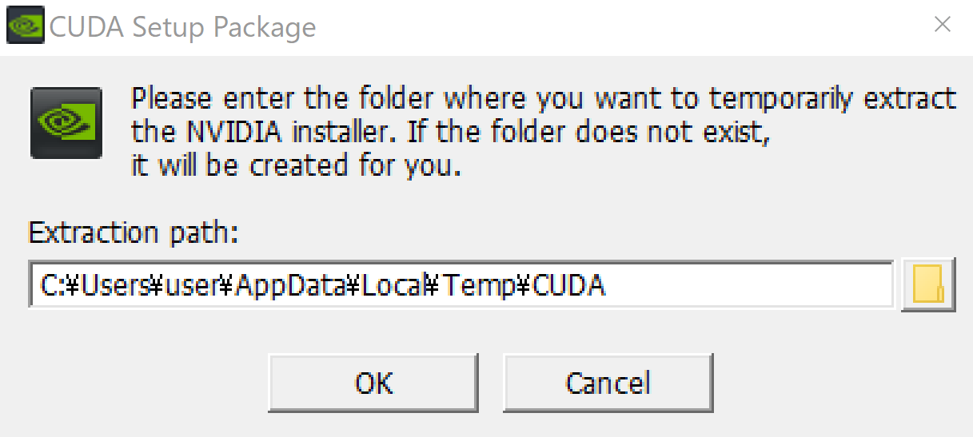Click the "Please enter the folder" instruction line
This screenshot has width=973, height=437.
(544, 99)
